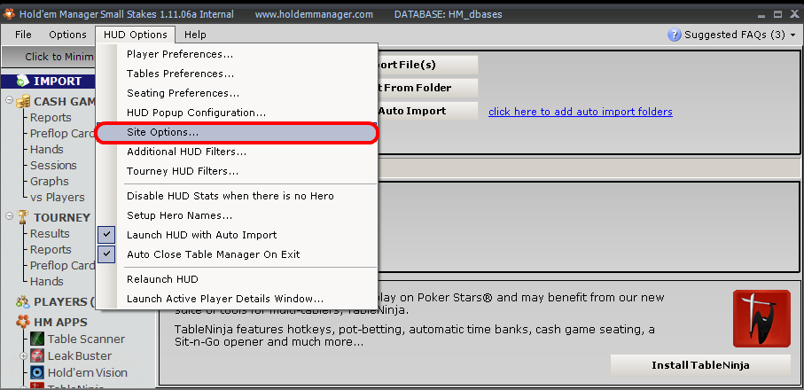804x390 pixels.
Task: Collapse the Cash Games tree section
Action: tap(9, 100)
